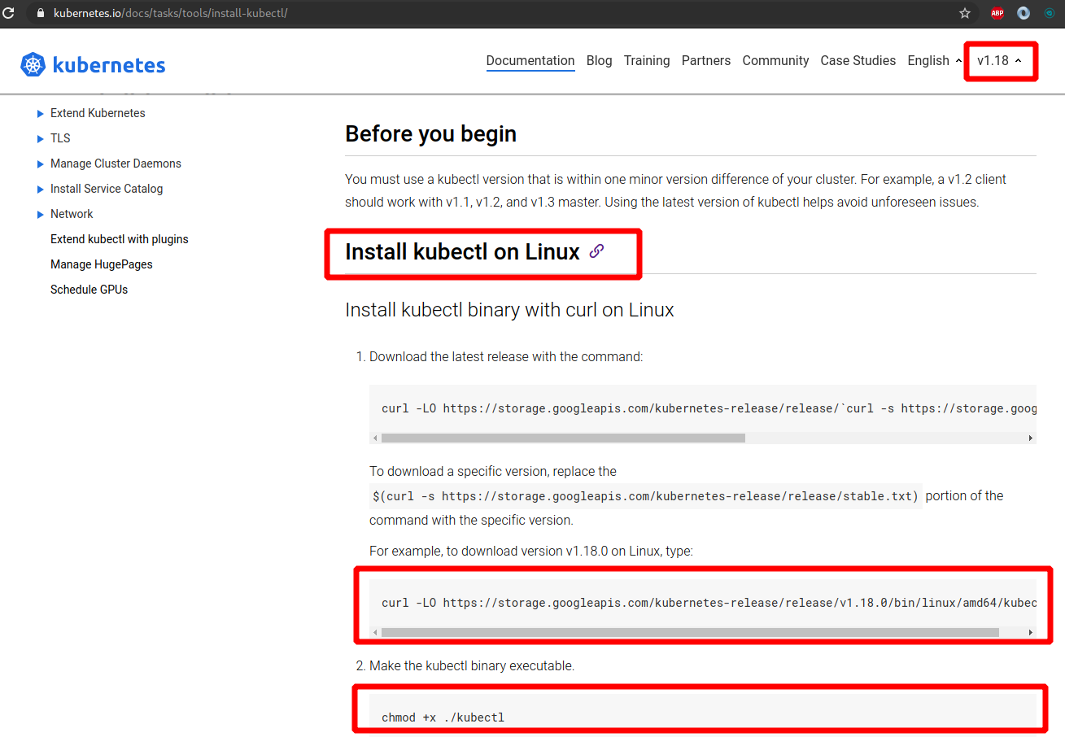
Task: Open the English language dropdown
Action: (935, 61)
